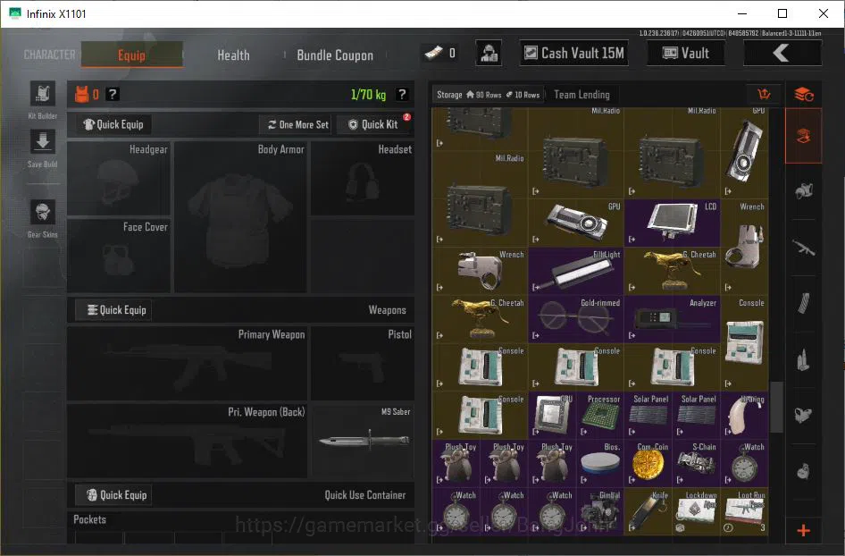The height and width of the screenshot is (556, 845).
Task: Open the CHARACTER section label
Action: coord(50,55)
